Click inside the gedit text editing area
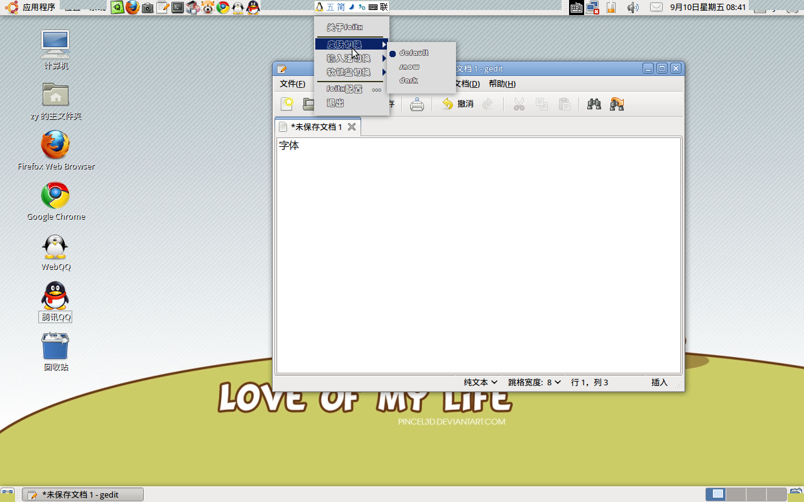This screenshot has height=502, width=804. pos(479,255)
